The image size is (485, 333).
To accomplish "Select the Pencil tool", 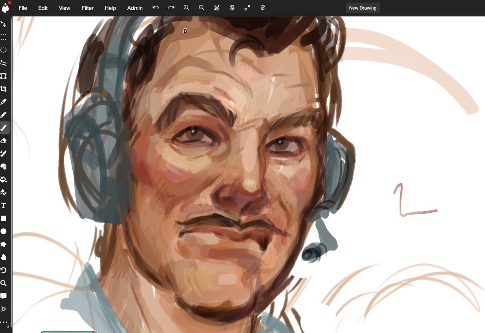I will tap(4, 115).
